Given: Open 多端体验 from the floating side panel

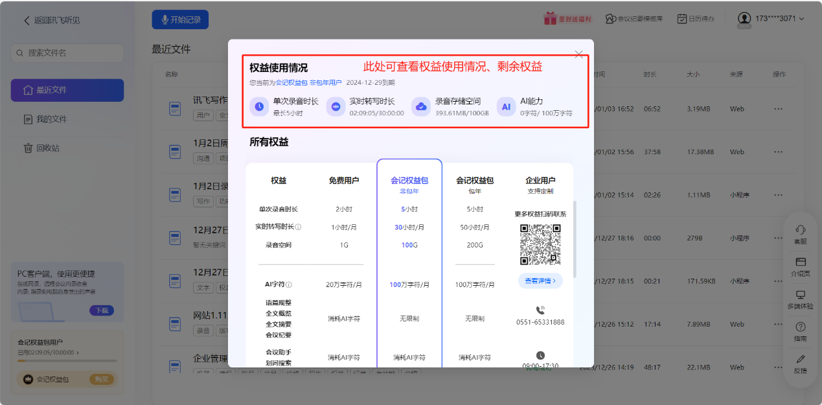Looking at the screenshot, I should click(x=801, y=299).
